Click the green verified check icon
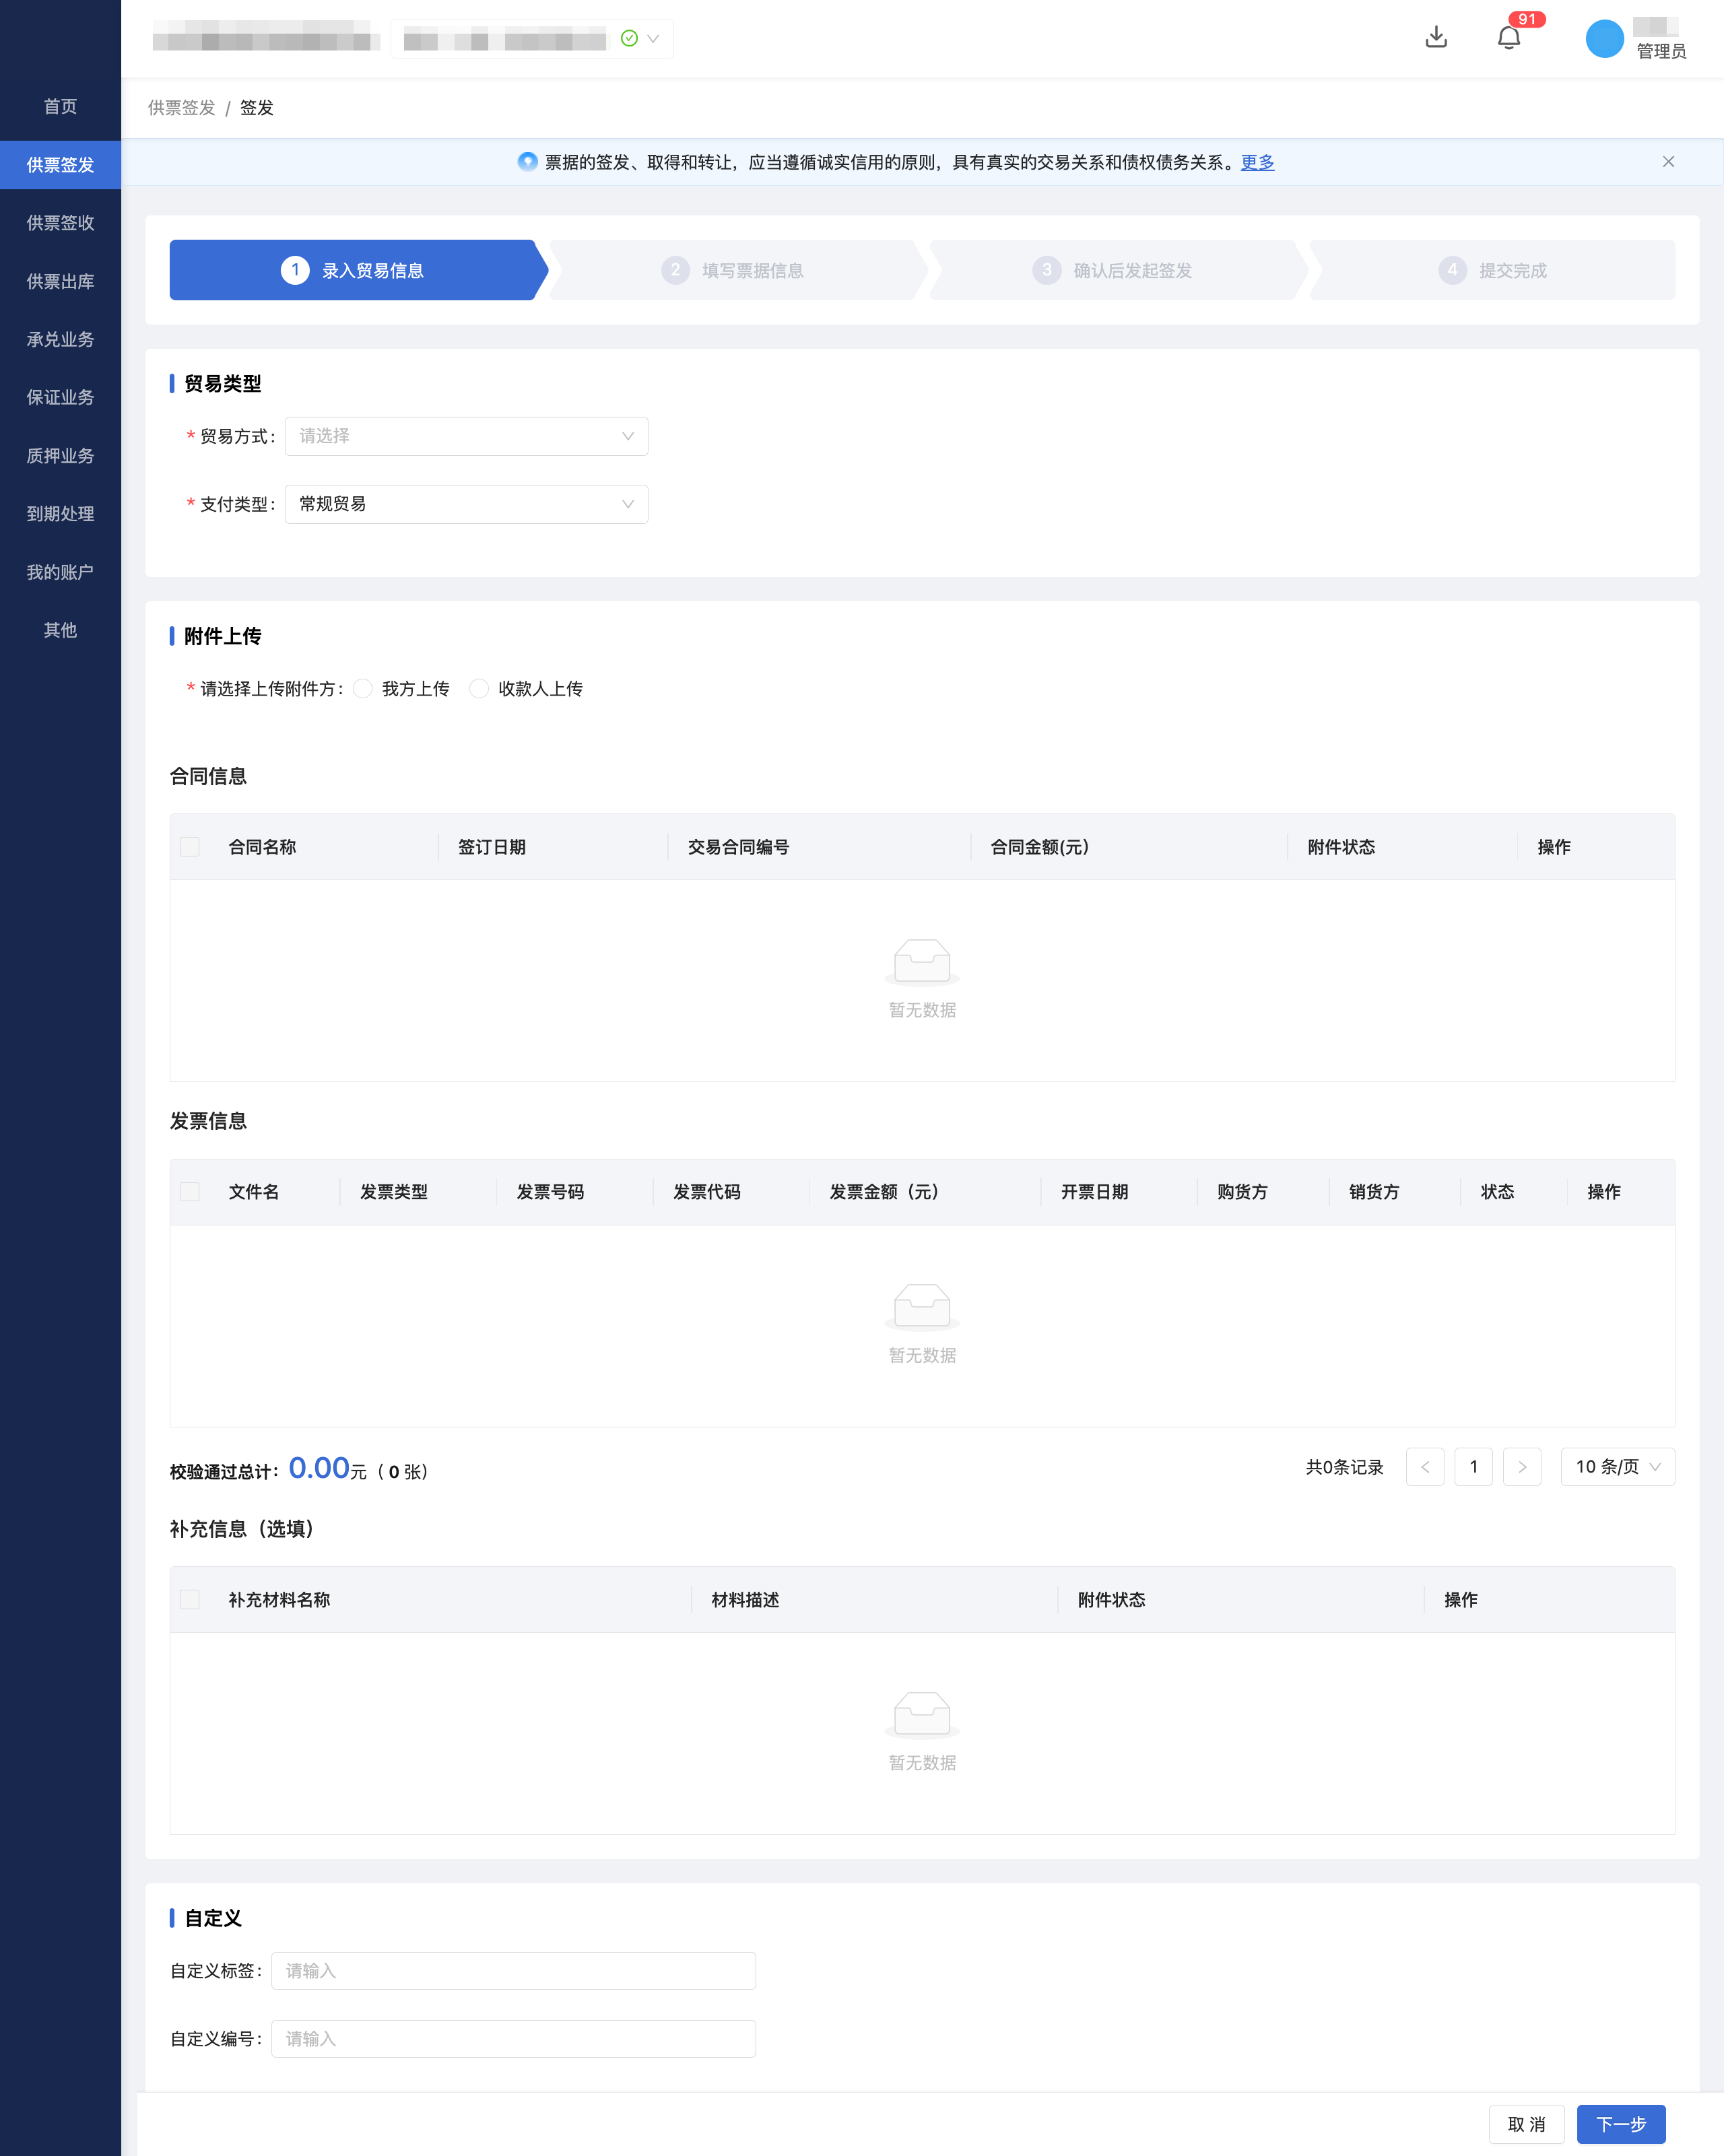 (629, 39)
